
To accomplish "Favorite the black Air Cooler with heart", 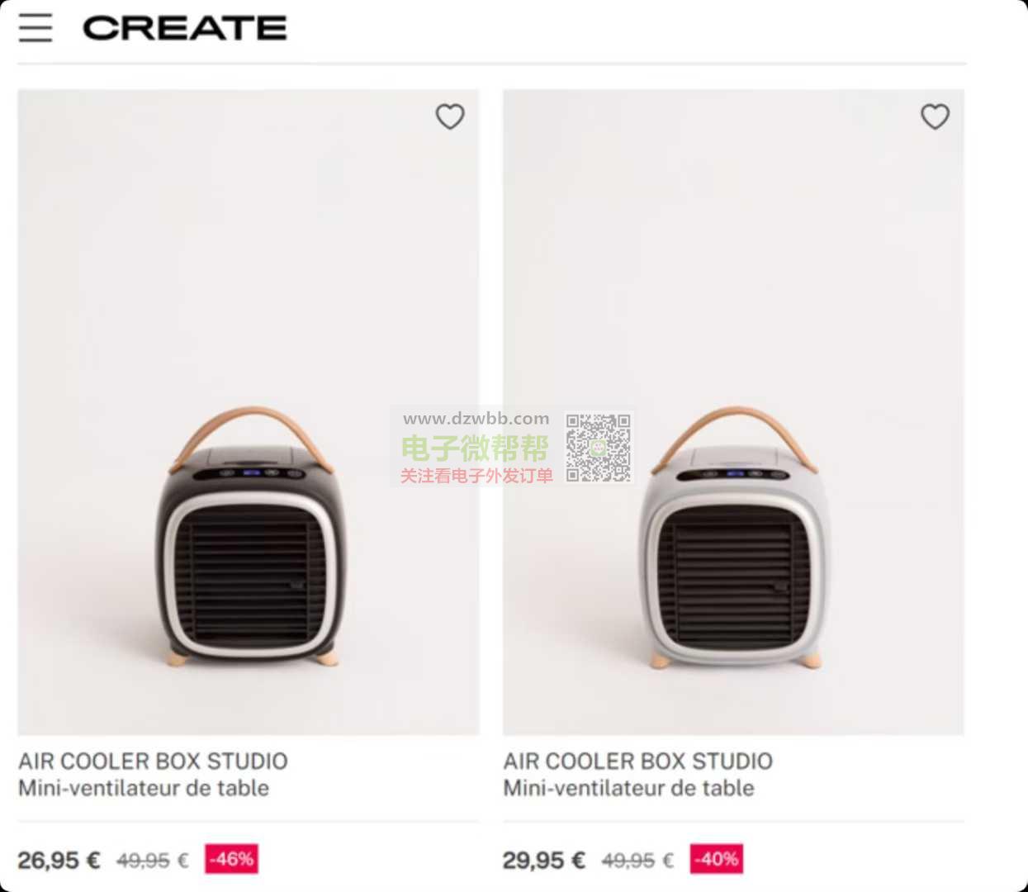I will [450, 116].
